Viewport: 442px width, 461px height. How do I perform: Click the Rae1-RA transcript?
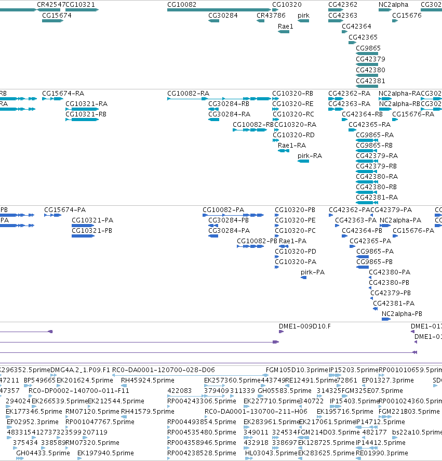tap(283, 151)
